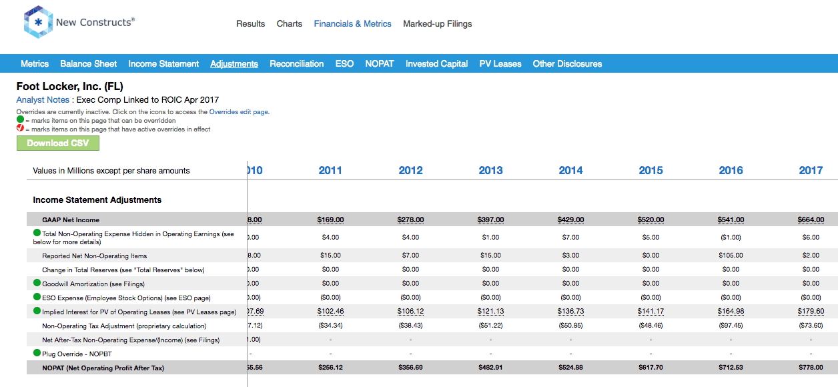Click 2014 GAAP Net Income value $429.00
Image resolution: width=838 pixels, height=387 pixels.
(570, 220)
